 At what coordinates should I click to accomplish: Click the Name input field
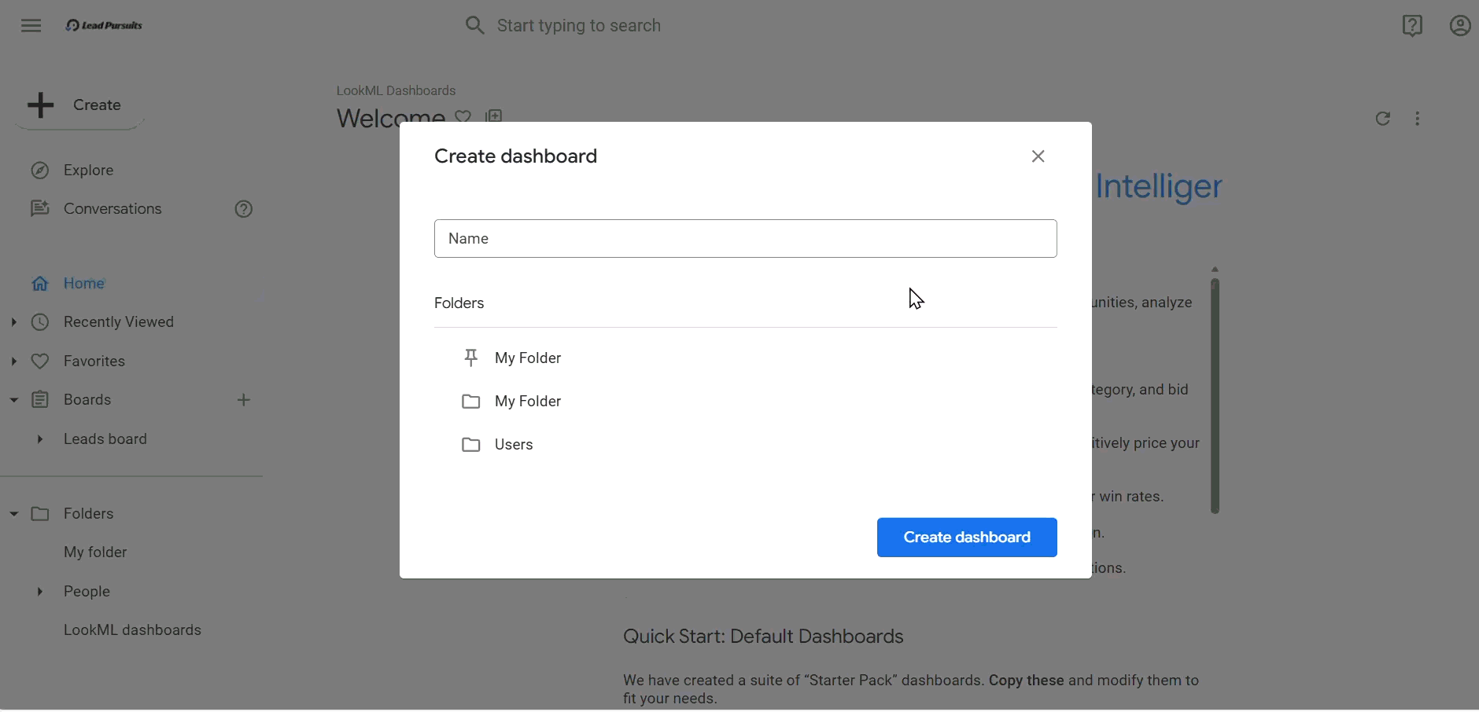[745, 239]
